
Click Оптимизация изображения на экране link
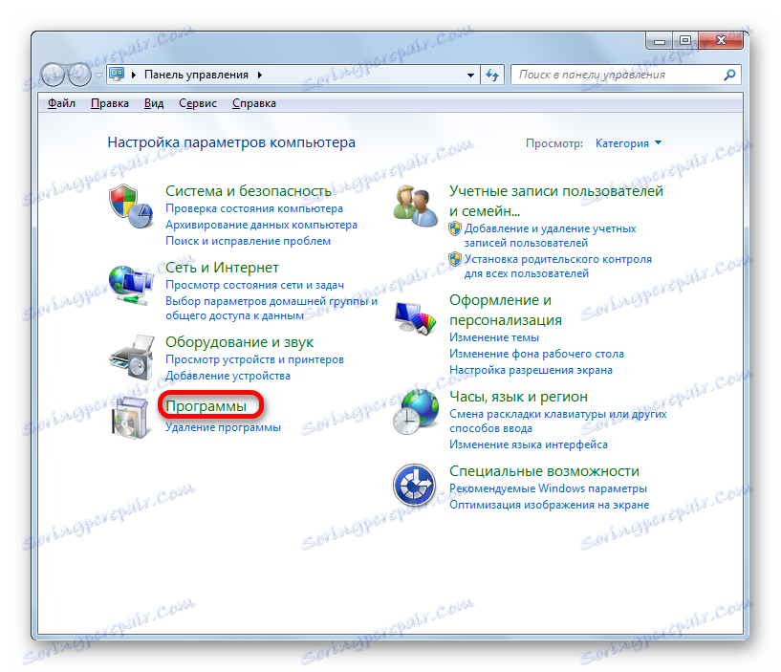tap(550, 505)
